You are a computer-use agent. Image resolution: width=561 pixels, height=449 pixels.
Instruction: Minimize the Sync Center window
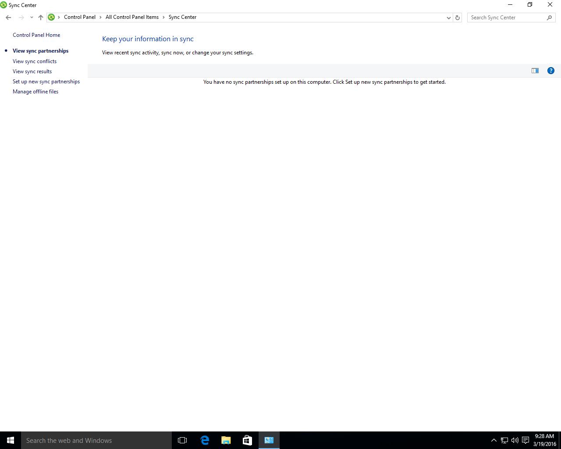[x=510, y=5]
